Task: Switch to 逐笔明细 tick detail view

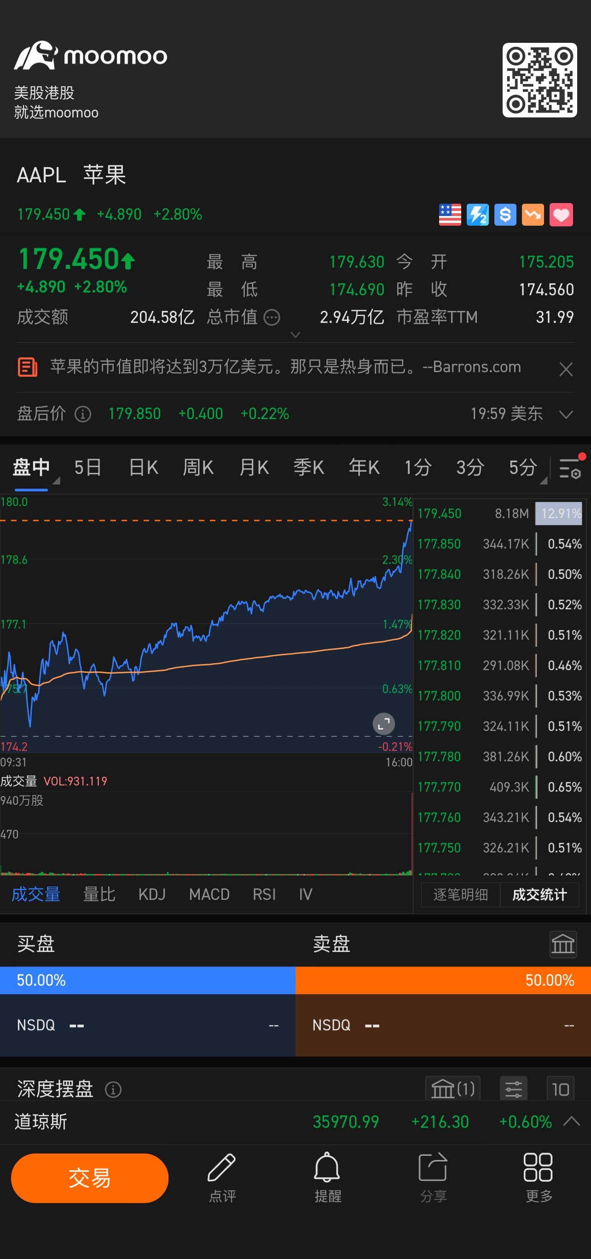Action: click(460, 894)
